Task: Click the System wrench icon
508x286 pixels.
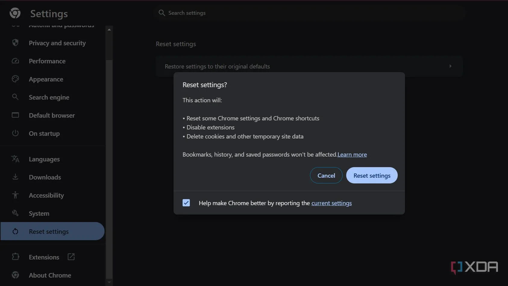Action: tap(15, 213)
